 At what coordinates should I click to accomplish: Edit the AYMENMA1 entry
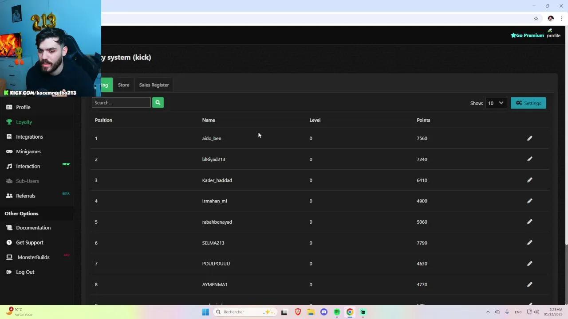529,284
